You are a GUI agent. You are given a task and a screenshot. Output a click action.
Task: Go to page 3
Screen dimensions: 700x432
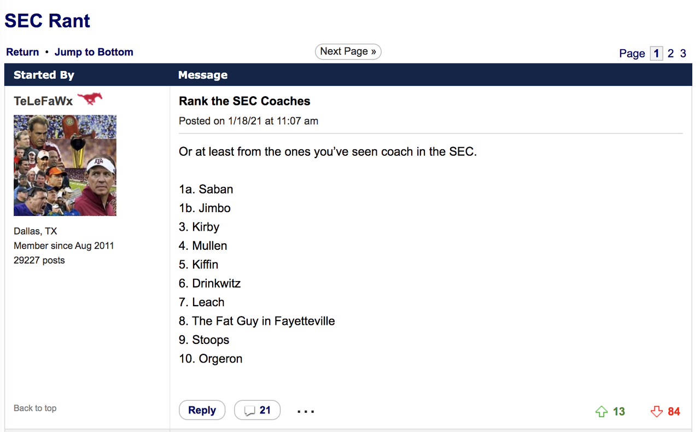(x=683, y=53)
